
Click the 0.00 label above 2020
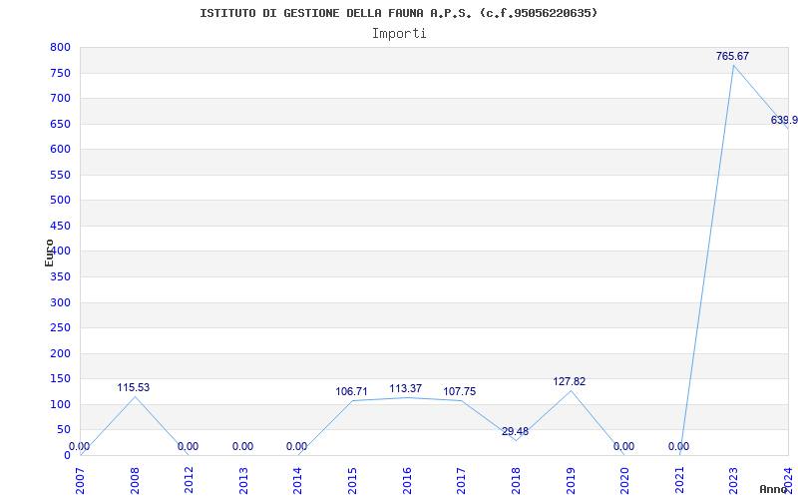[623, 446]
